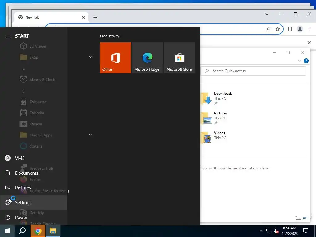This screenshot has width=316, height=237.
Task: Open Chrome tab search dropdown
Action: 267,14
